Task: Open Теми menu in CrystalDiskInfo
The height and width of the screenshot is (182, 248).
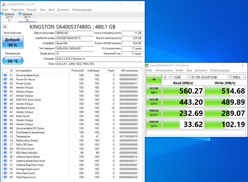Action: (42, 10)
